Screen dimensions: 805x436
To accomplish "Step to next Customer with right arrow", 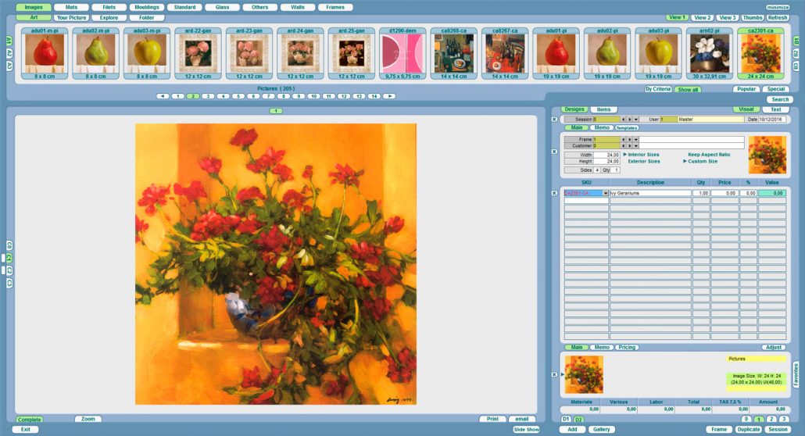I will [630, 146].
